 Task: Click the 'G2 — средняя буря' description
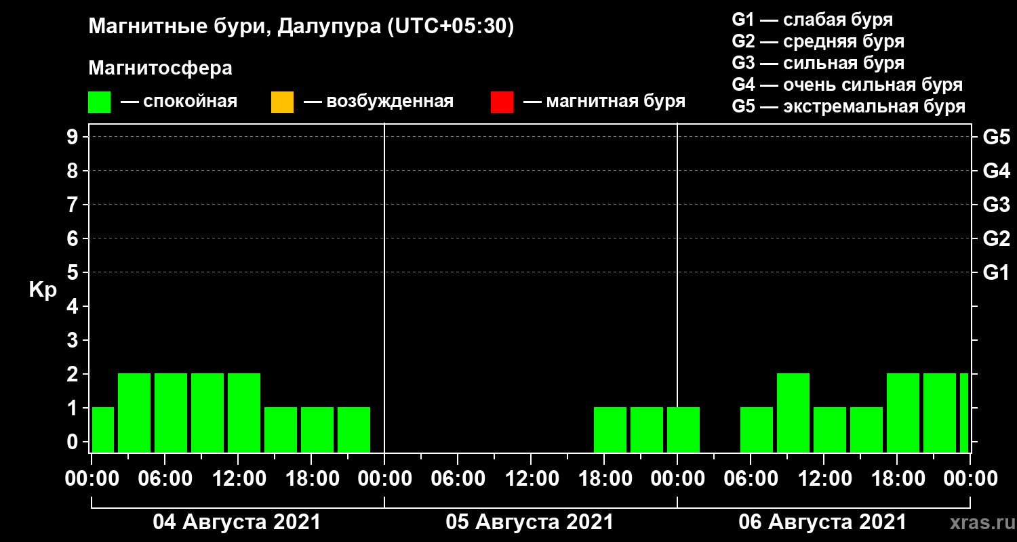[818, 41]
